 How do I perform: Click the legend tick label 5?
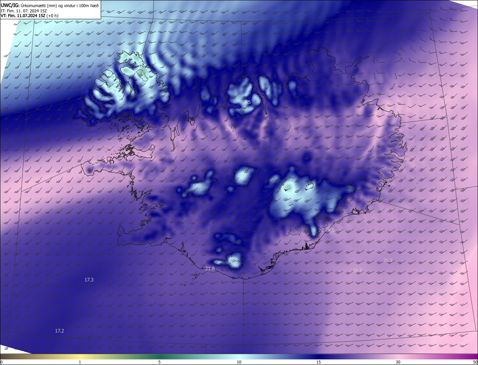coord(159,362)
